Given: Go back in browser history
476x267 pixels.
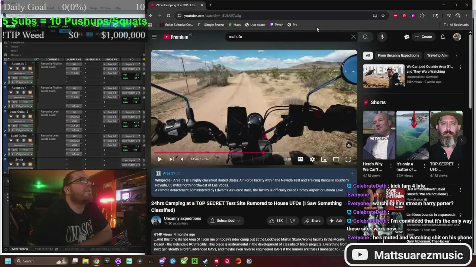Looking at the screenshot, I should pyautogui.click(x=151, y=16).
